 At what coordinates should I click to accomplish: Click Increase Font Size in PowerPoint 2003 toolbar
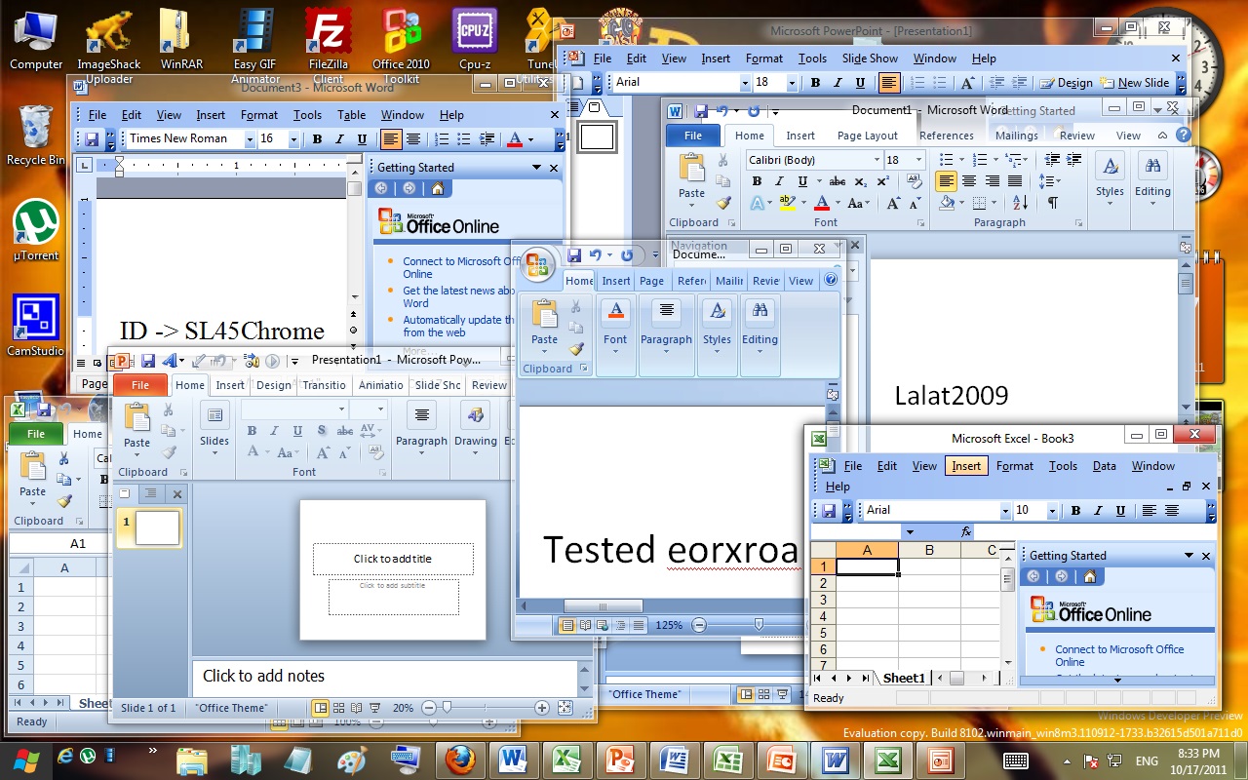click(968, 83)
